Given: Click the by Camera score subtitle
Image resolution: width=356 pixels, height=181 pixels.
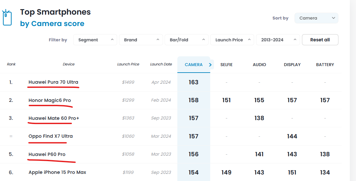Looking at the screenshot, I should pos(52,24).
